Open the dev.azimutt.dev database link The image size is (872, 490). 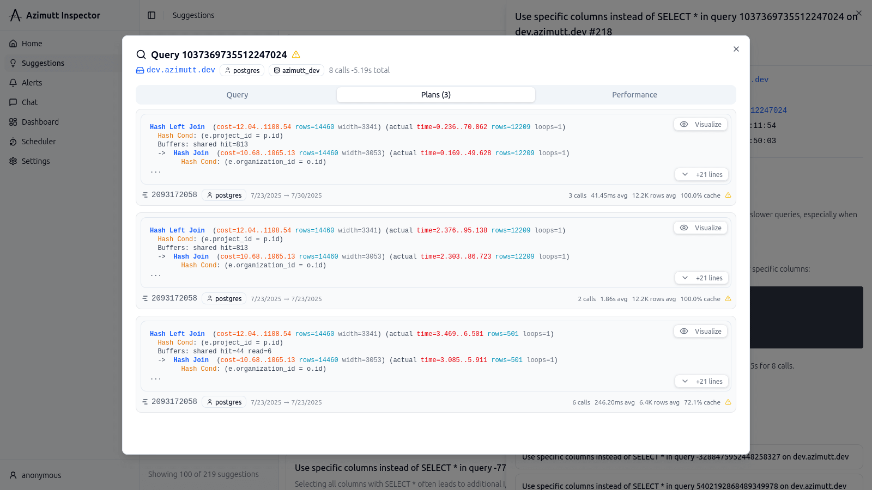180,70
